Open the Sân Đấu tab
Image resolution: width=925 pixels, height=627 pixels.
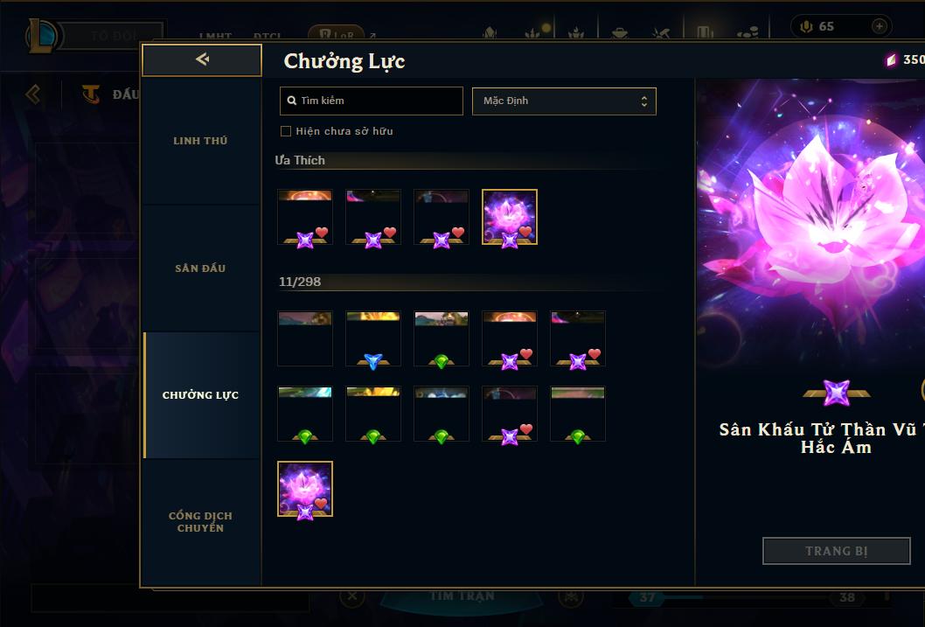point(200,268)
